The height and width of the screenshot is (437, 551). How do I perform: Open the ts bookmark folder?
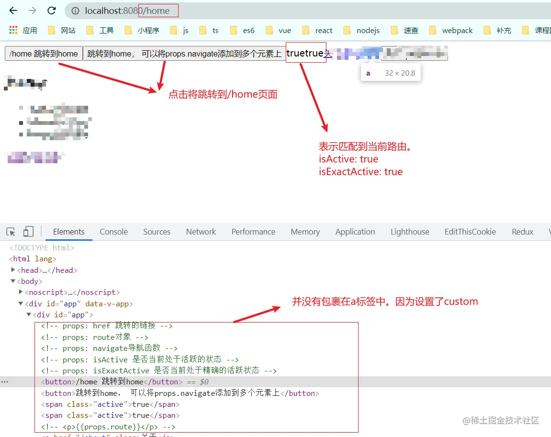coord(209,31)
